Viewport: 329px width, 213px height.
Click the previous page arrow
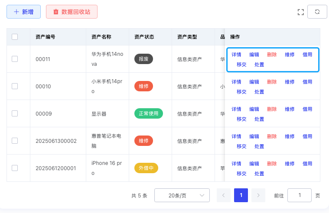pyautogui.click(x=224, y=195)
